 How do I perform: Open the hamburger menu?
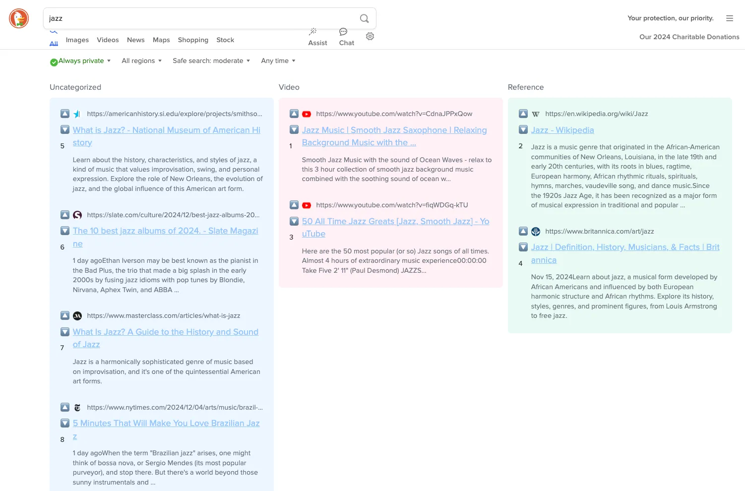click(x=730, y=18)
